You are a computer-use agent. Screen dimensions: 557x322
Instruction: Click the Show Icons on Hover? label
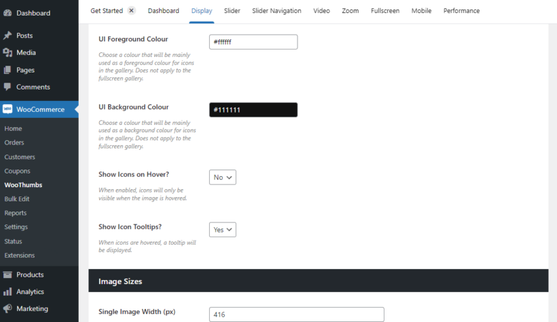pyautogui.click(x=134, y=174)
